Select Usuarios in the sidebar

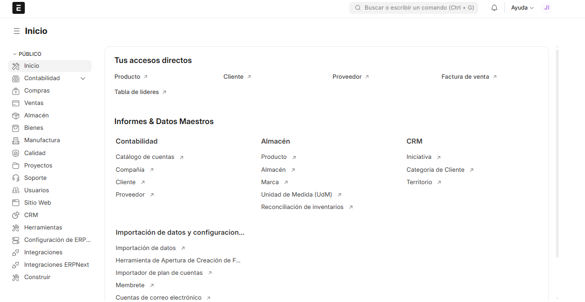pyautogui.click(x=36, y=190)
